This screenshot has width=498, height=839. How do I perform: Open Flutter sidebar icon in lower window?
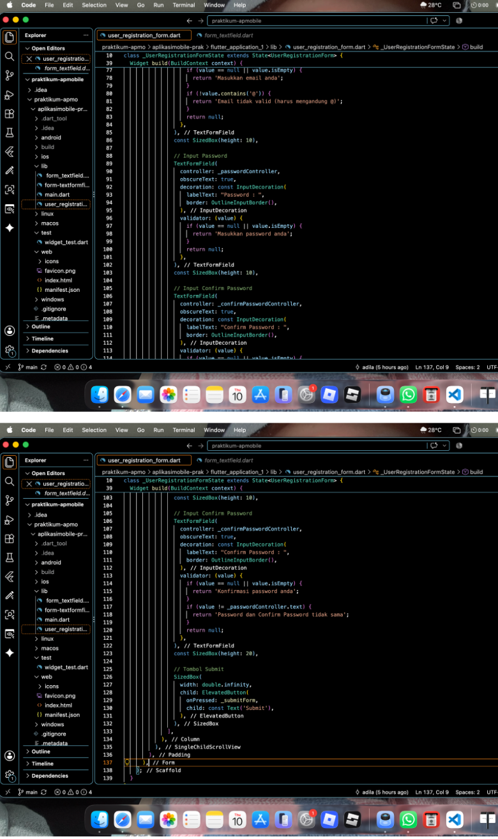click(x=9, y=577)
